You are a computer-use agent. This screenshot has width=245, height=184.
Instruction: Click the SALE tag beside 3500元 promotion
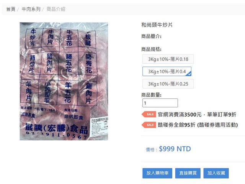149,114
